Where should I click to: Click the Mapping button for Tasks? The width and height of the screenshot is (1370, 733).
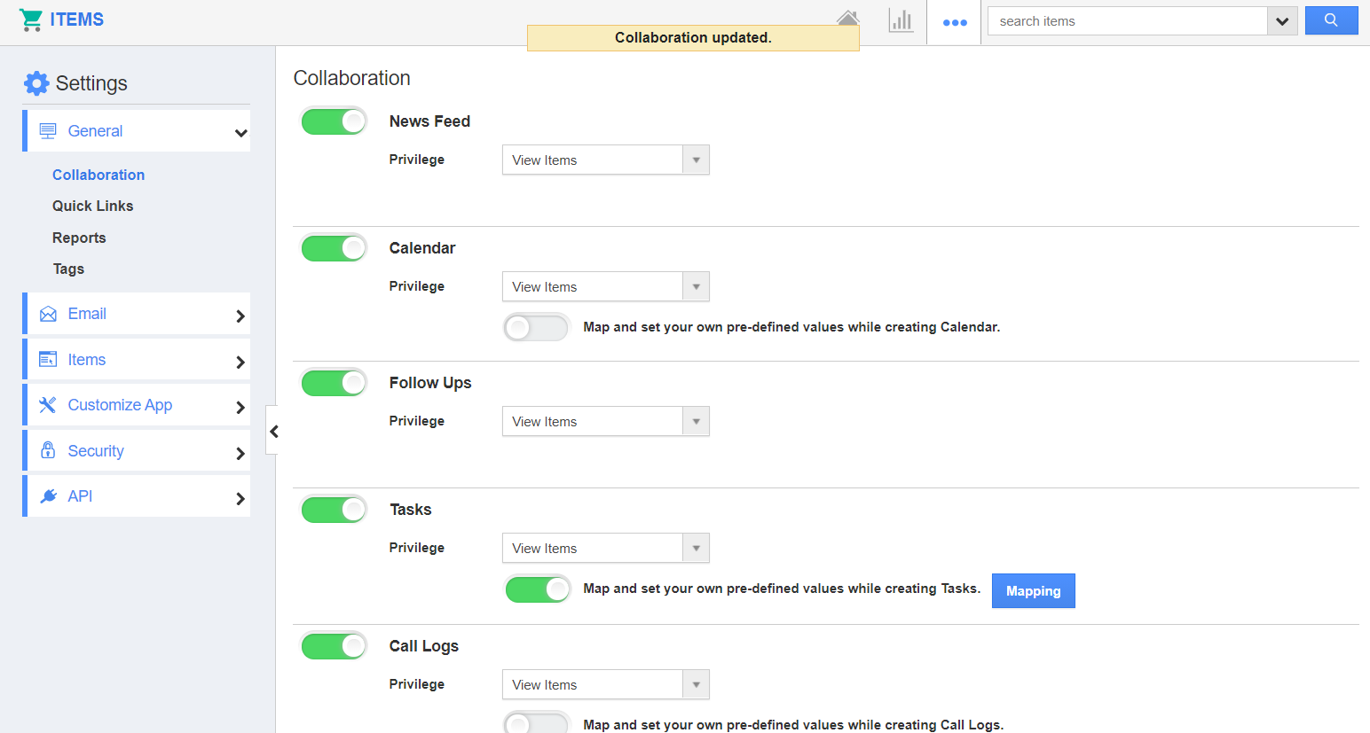coord(1033,590)
